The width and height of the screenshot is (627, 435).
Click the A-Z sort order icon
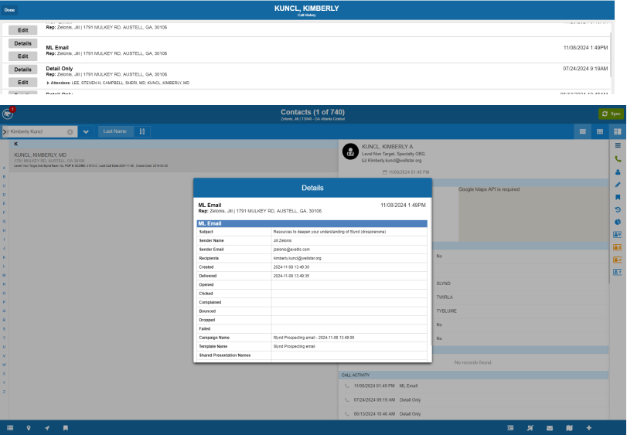142,131
